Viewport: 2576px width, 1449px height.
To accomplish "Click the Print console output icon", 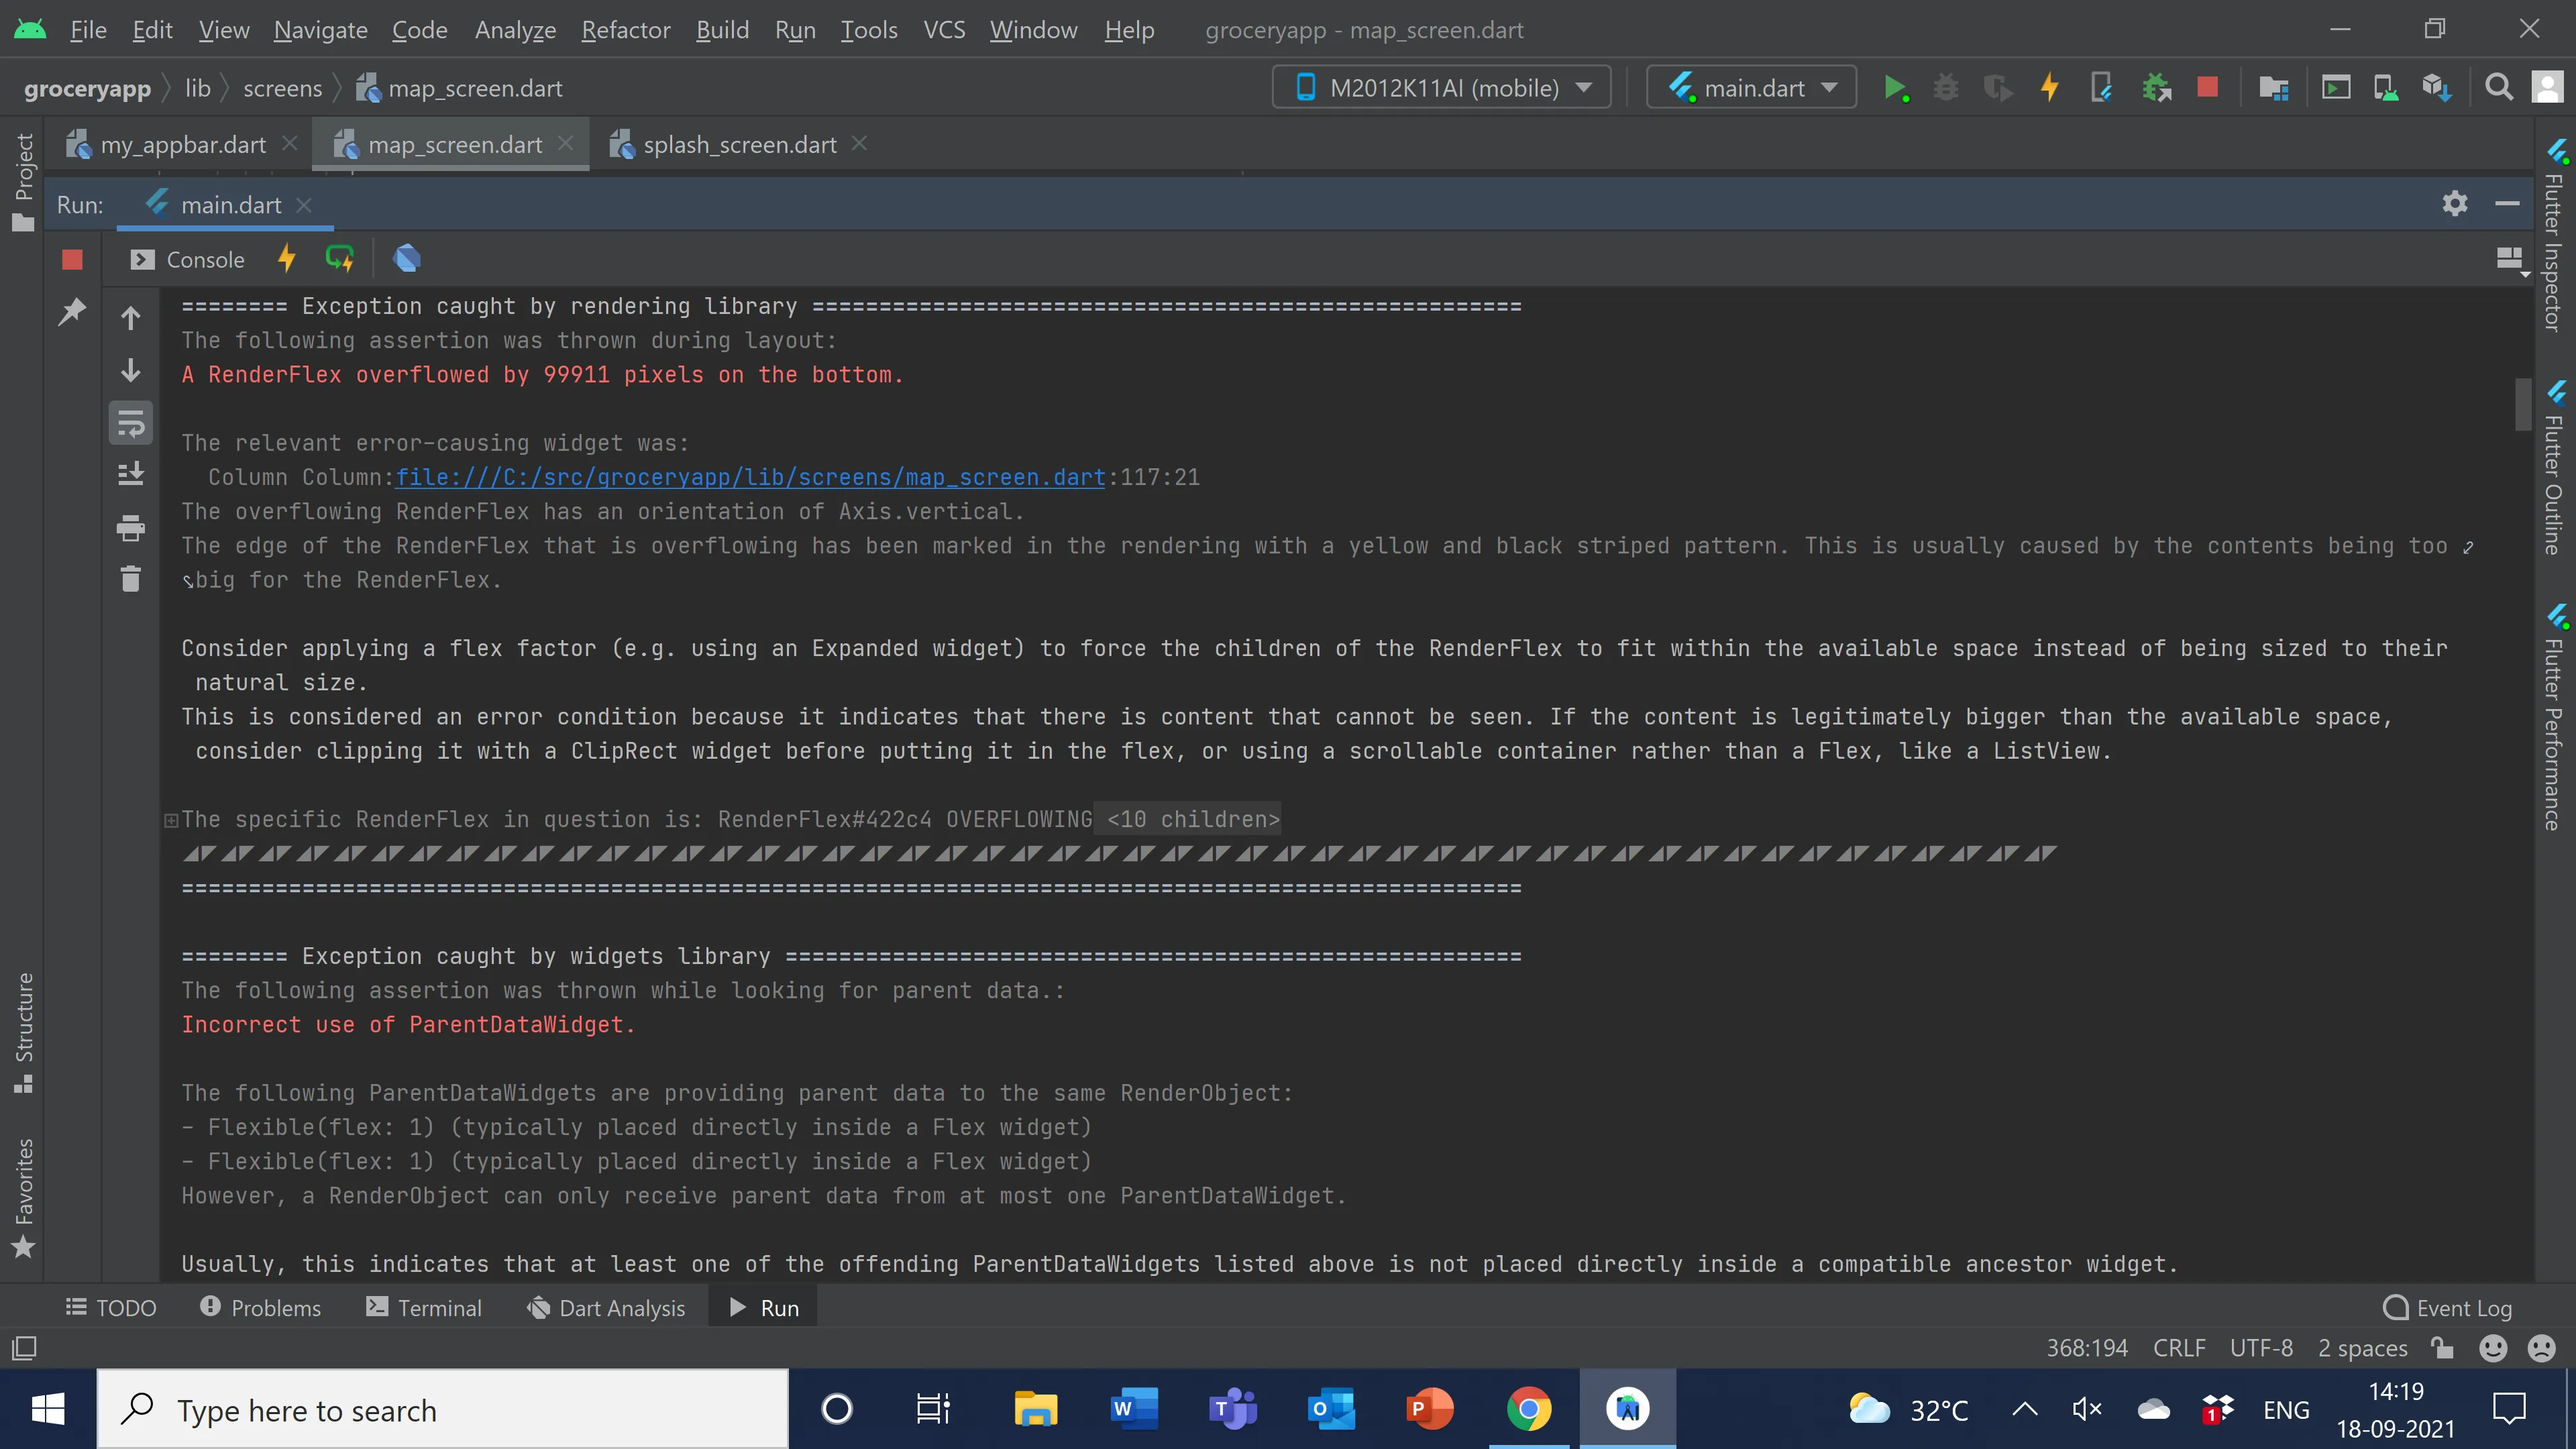I will point(131,527).
